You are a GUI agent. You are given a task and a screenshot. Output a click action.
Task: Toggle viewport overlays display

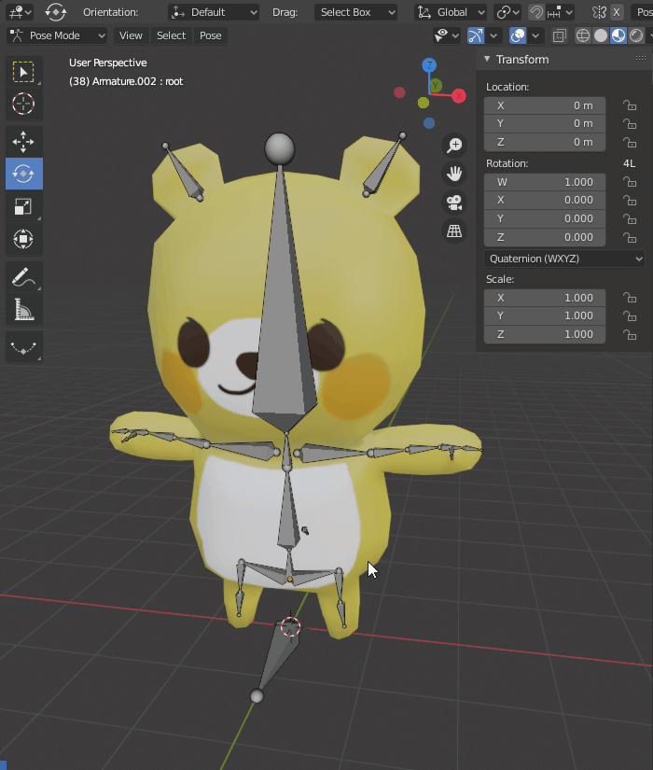[x=518, y=35]
